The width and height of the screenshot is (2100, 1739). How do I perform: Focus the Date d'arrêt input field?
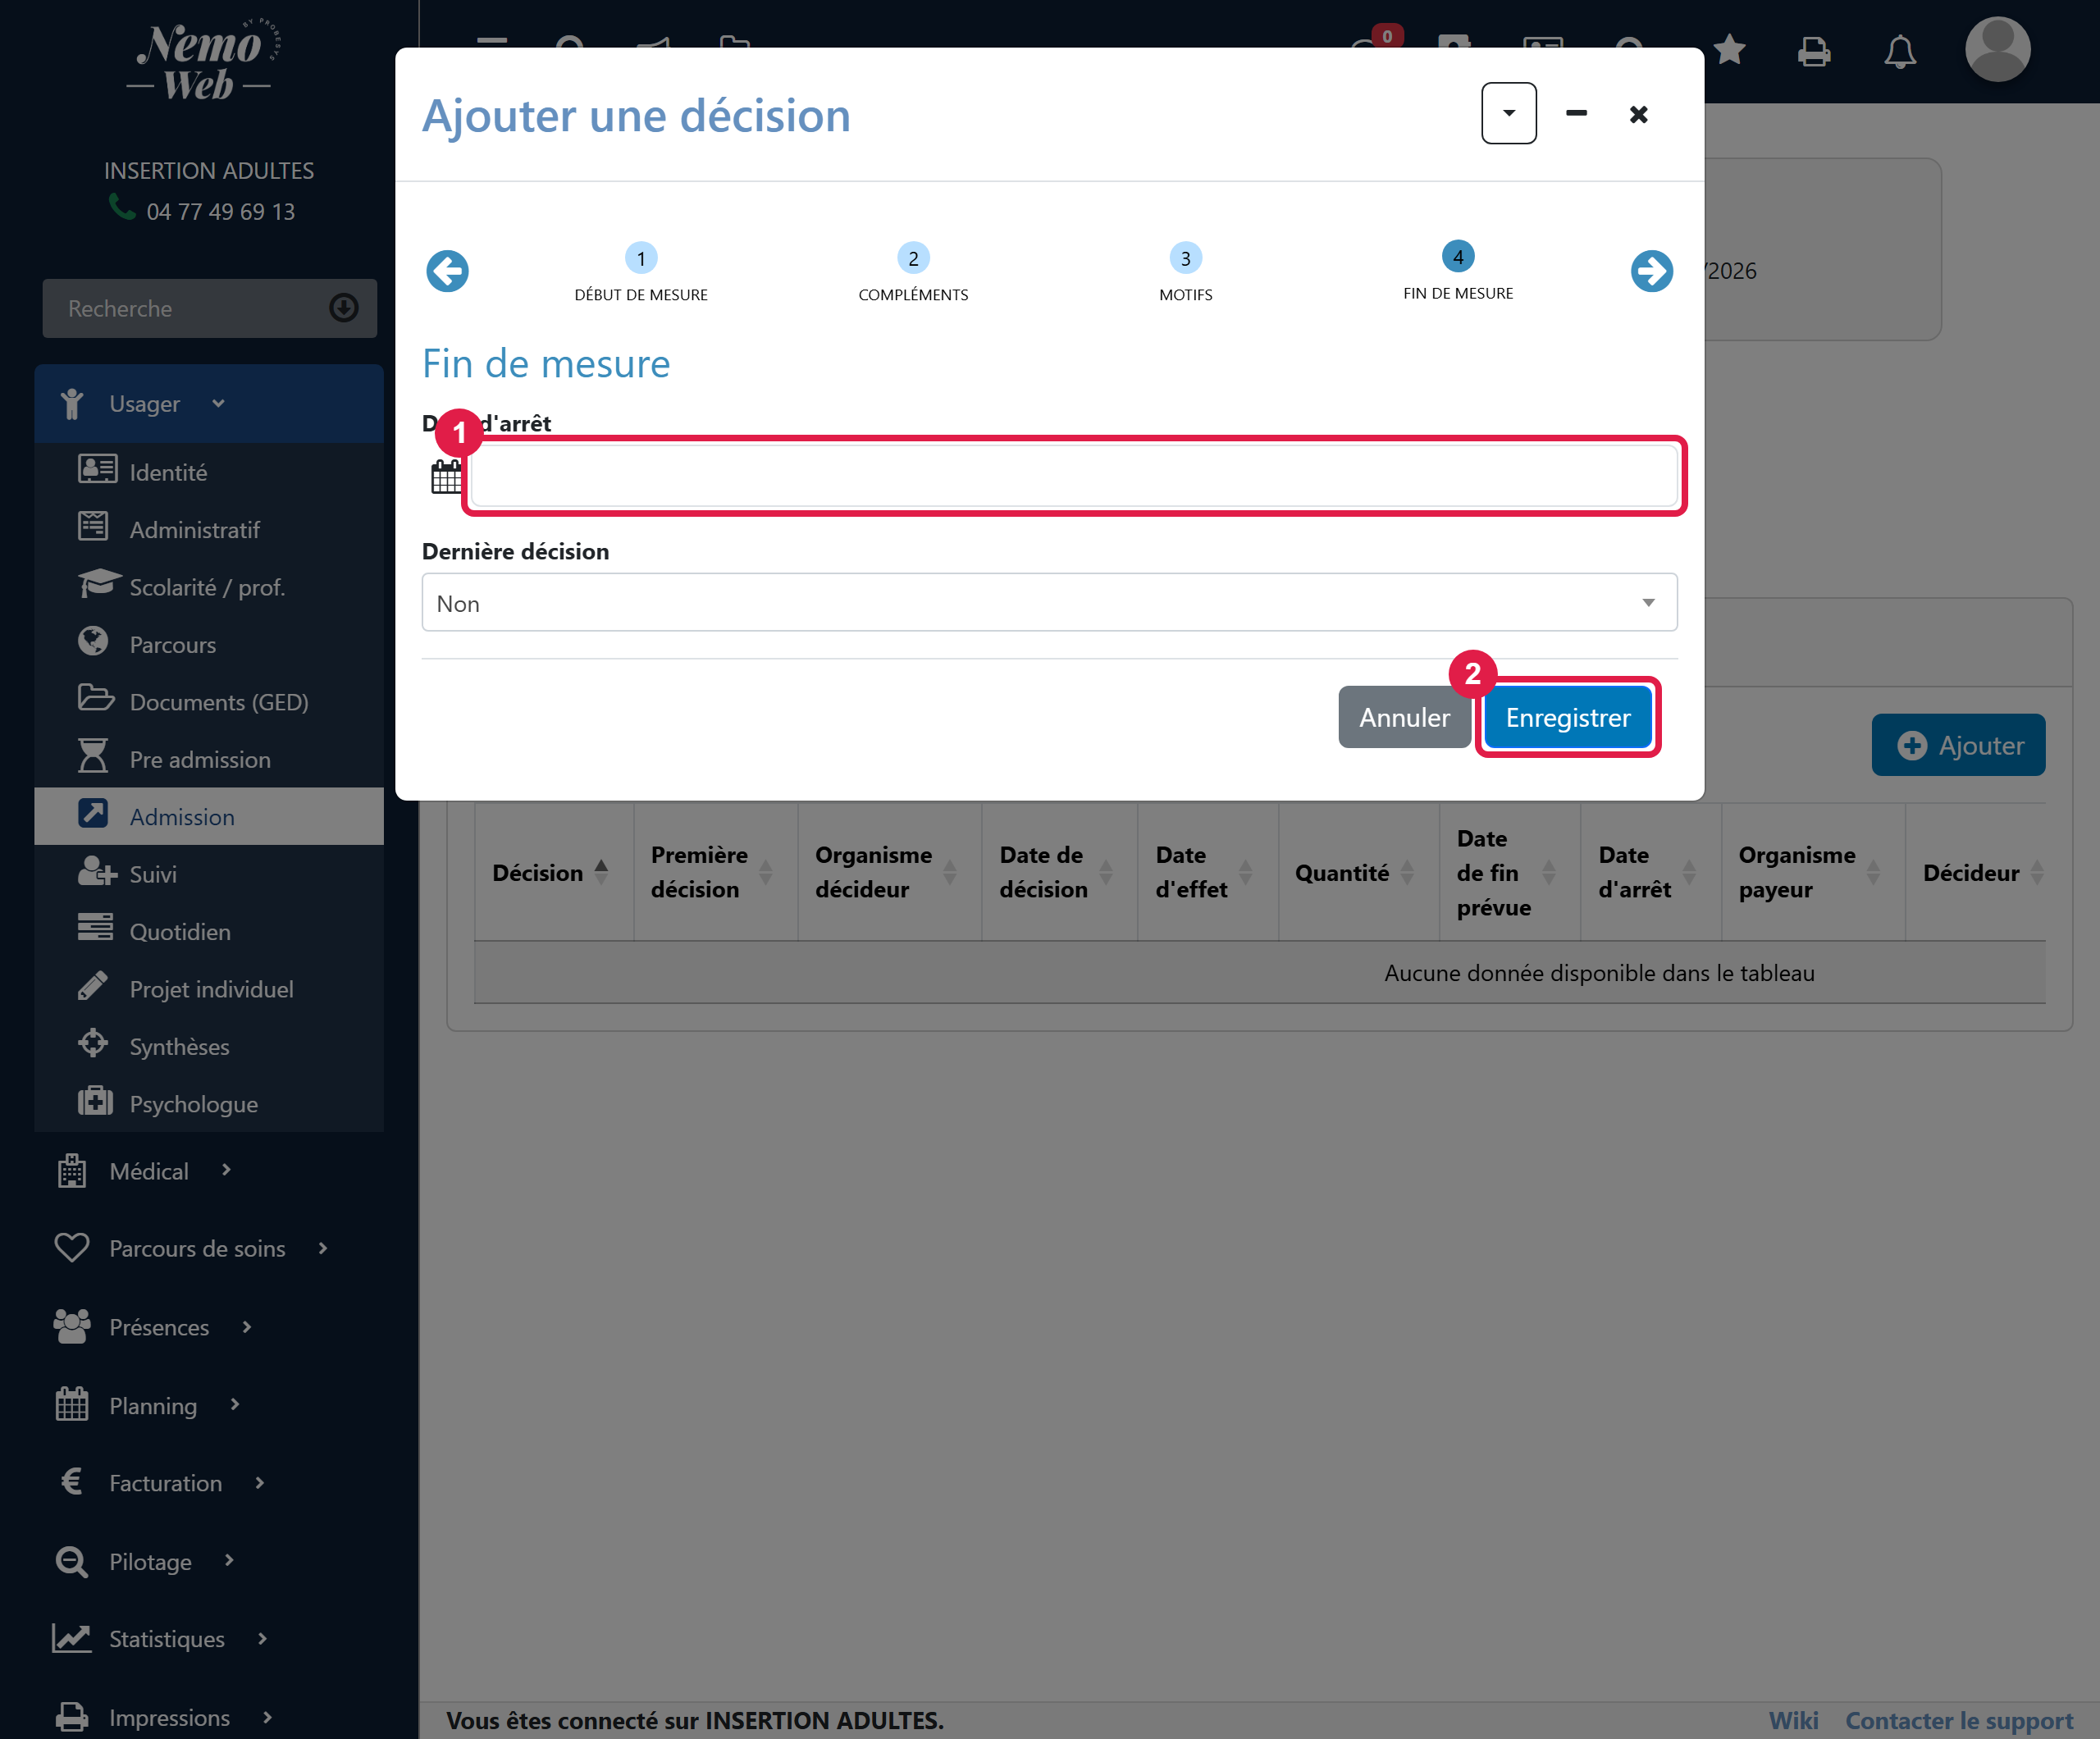point(1074,476)
